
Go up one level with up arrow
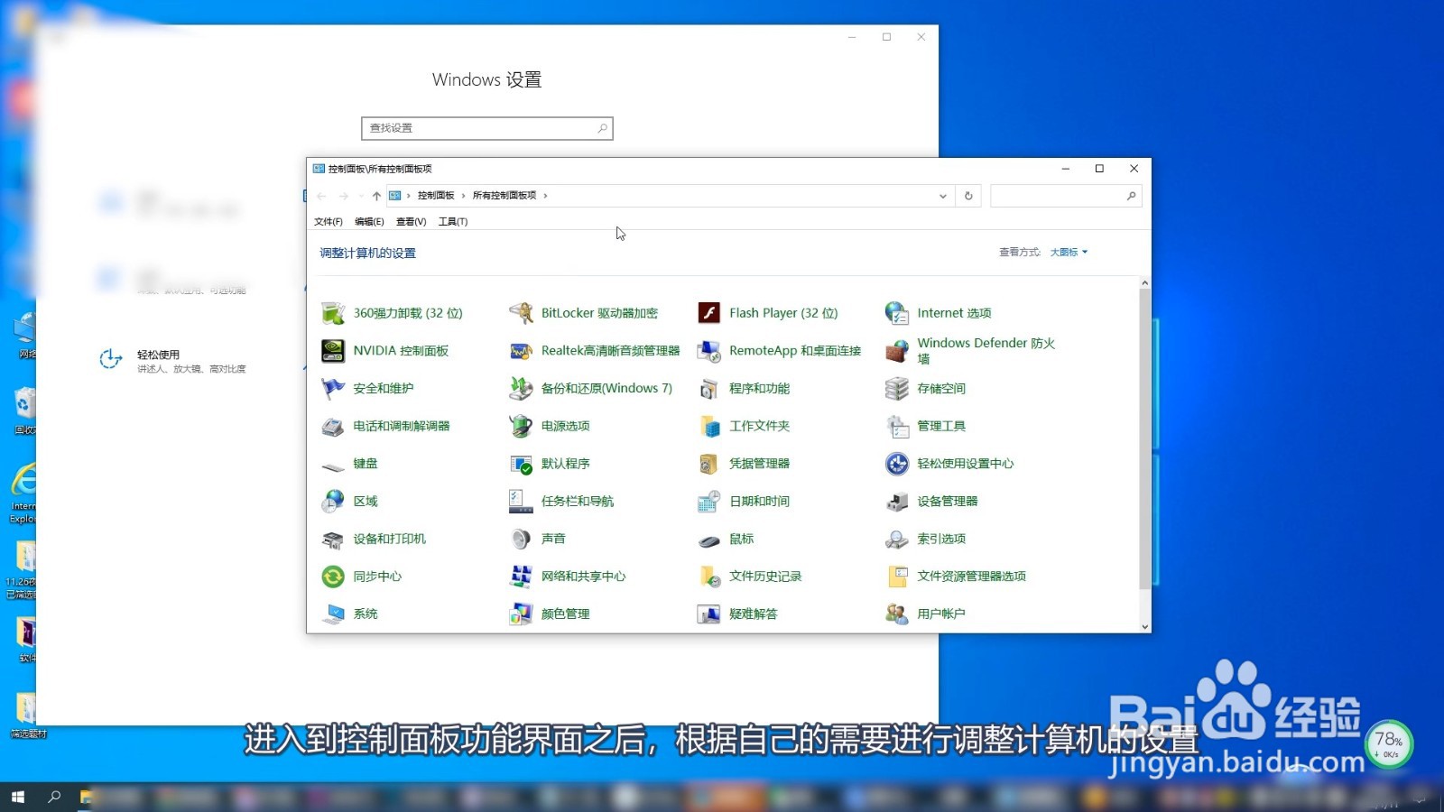[376, 196]
